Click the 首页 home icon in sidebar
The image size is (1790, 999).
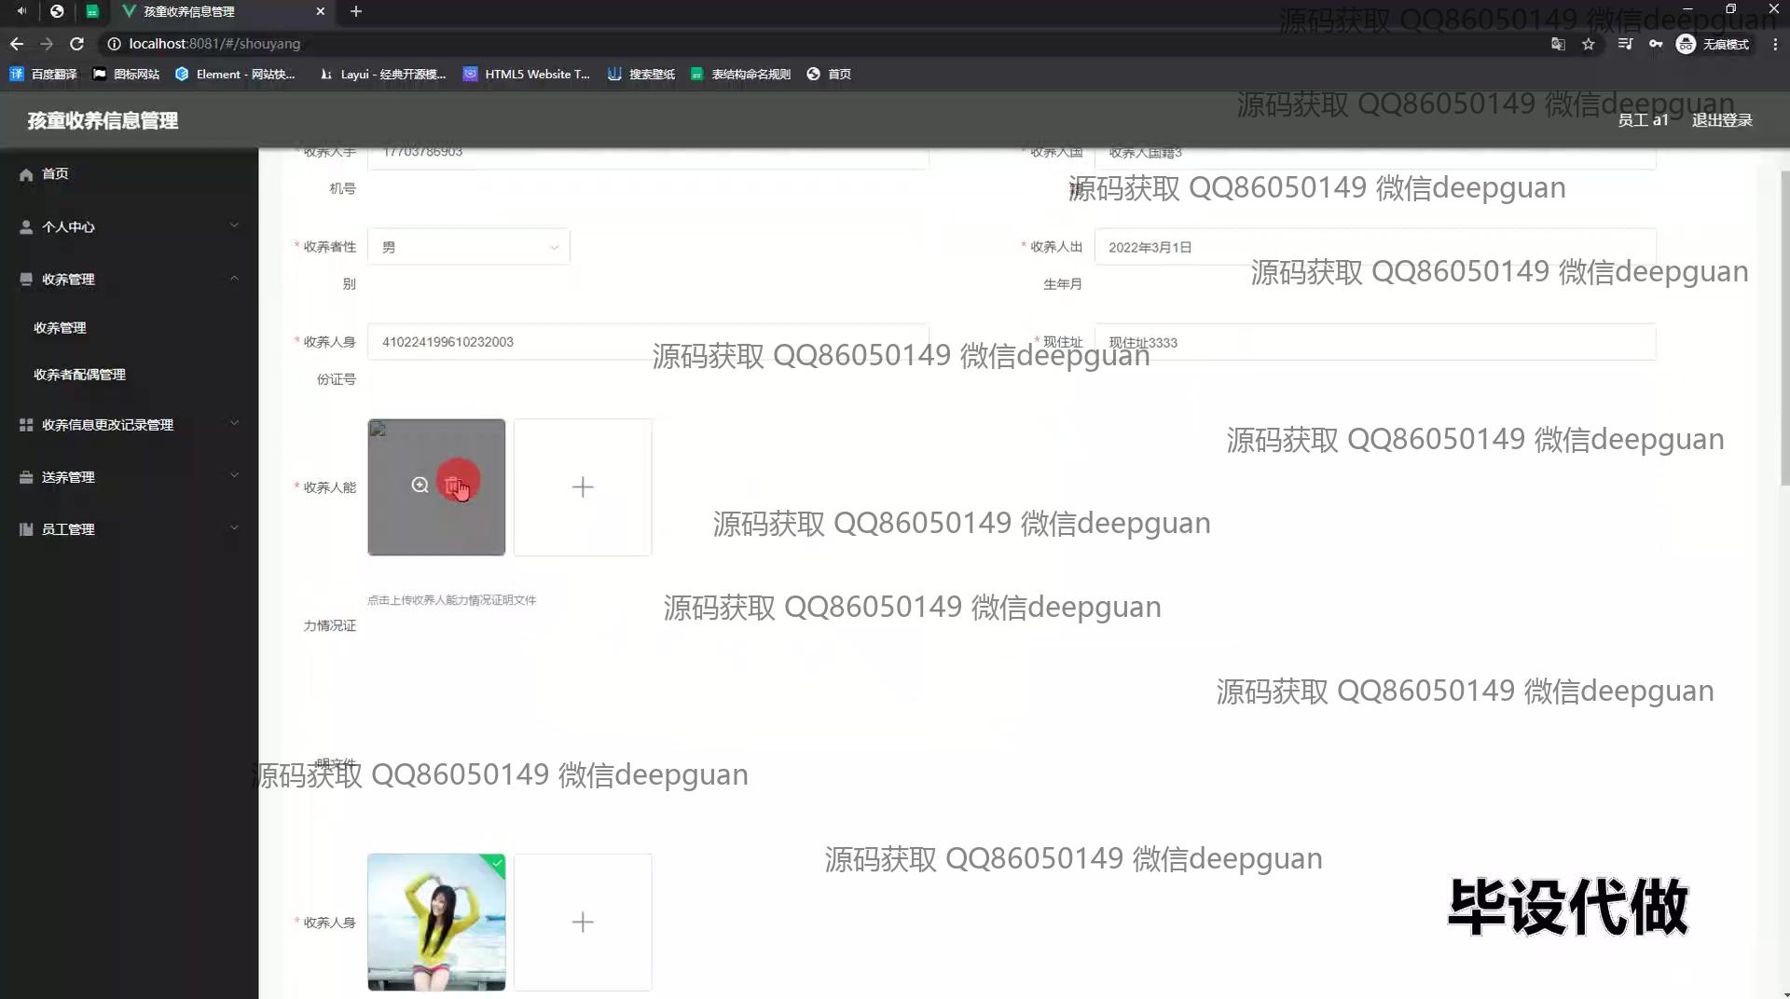tap(26, 174)
